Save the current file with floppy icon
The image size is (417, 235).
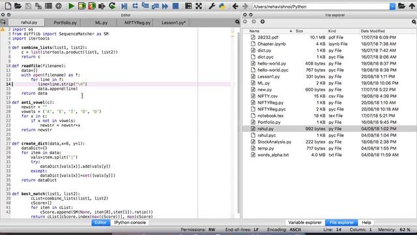tap(28, 6)
